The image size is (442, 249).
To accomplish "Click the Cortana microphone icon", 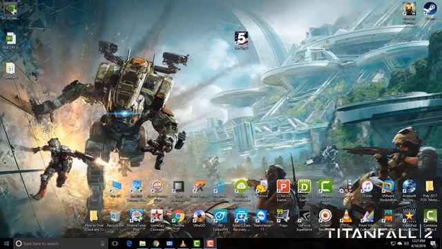I will 102,243.
